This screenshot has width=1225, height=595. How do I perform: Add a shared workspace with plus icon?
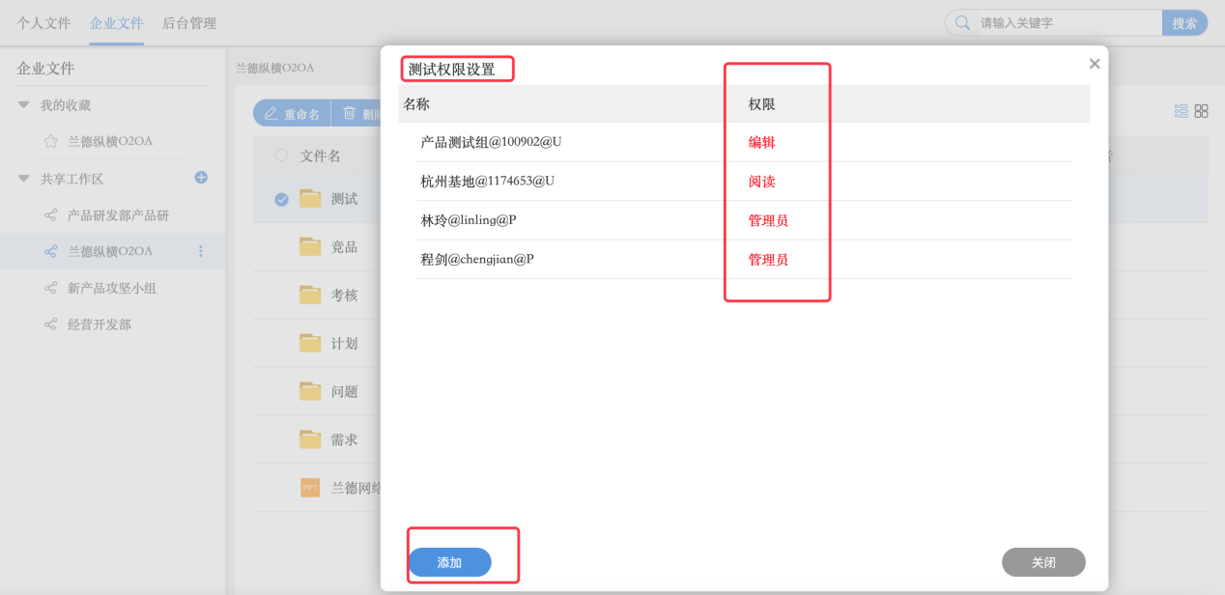[201, 178]
